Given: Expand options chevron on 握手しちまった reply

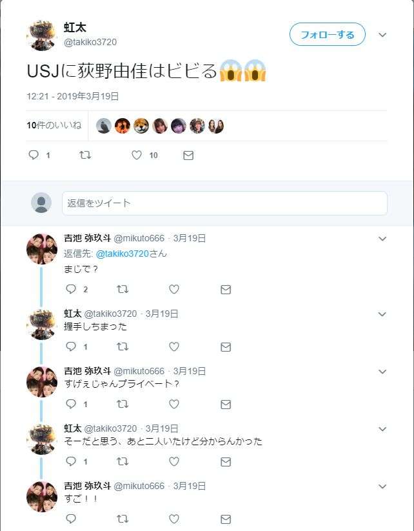Looking at the screenshot, I should pos(382,314).
